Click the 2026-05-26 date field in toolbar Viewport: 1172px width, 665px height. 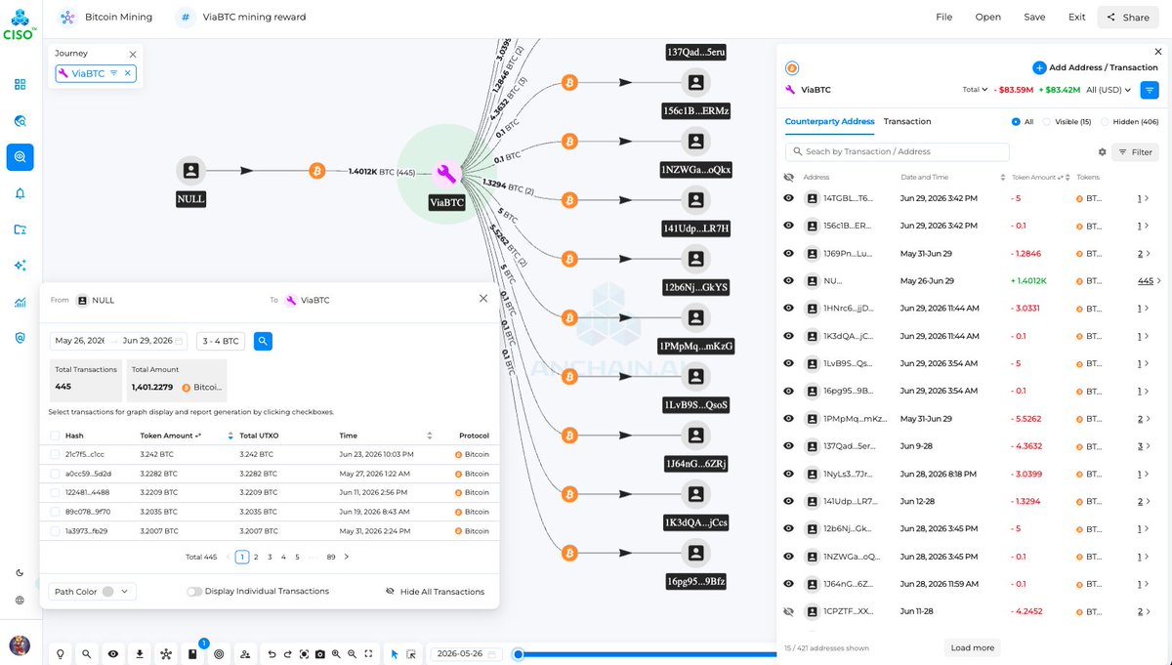(x=469, y=653)
